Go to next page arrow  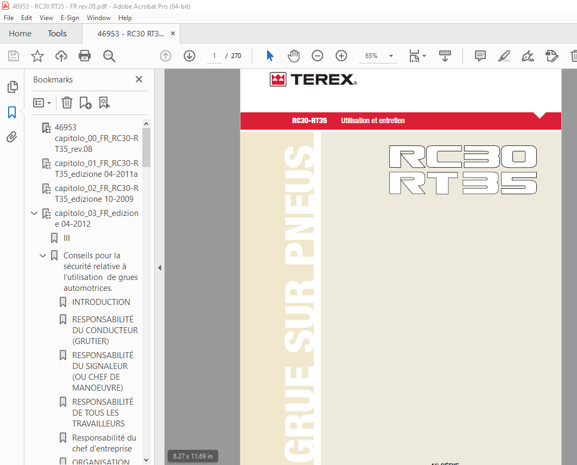point(189,56)
